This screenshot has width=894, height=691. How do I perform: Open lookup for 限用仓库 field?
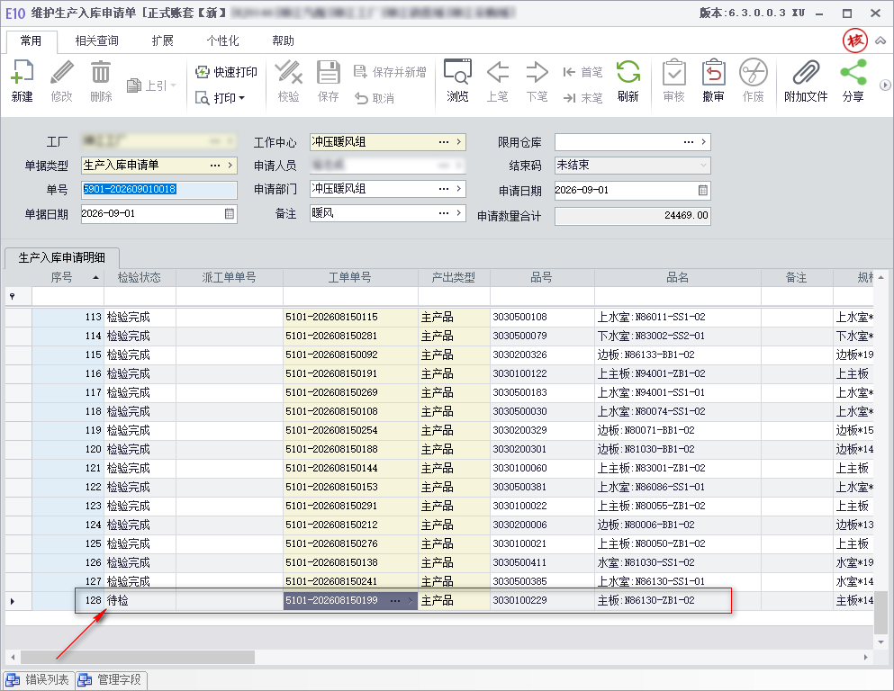[689, 142]
